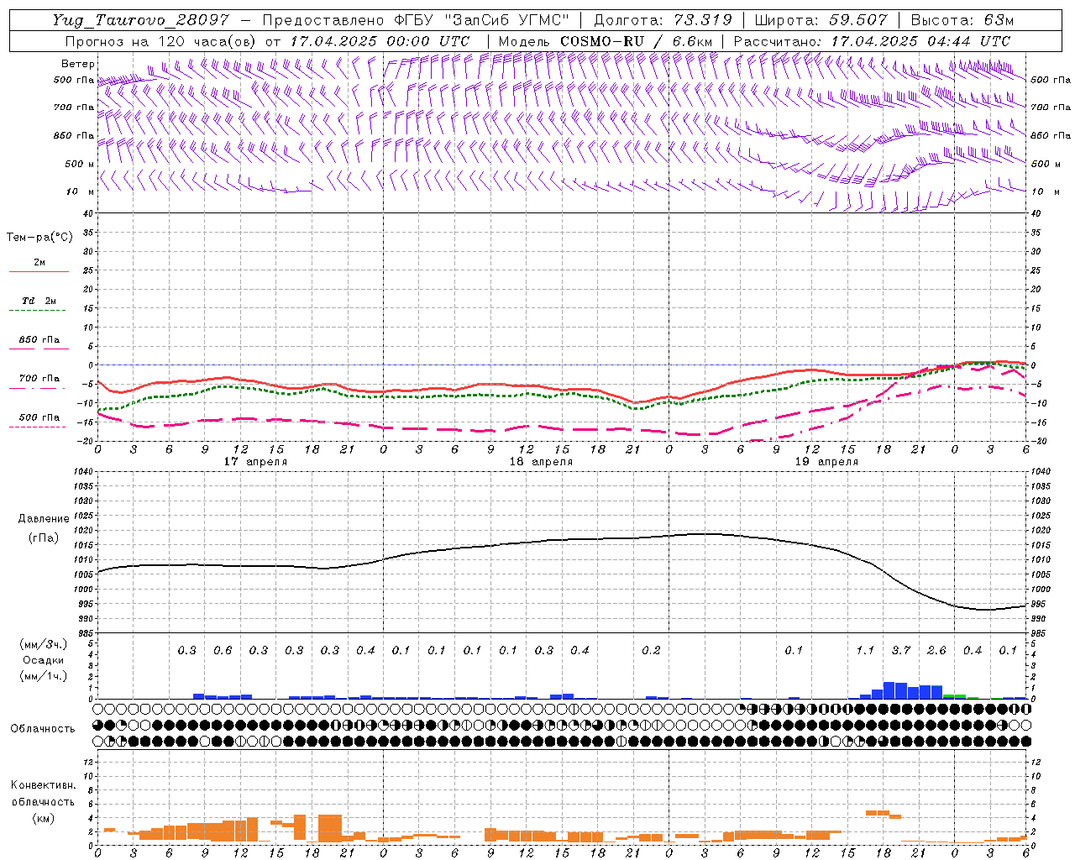Select the start time 17.04.2025 00:00 UTC
This screenshot has height=860, width=1075.
coord(380,41)
